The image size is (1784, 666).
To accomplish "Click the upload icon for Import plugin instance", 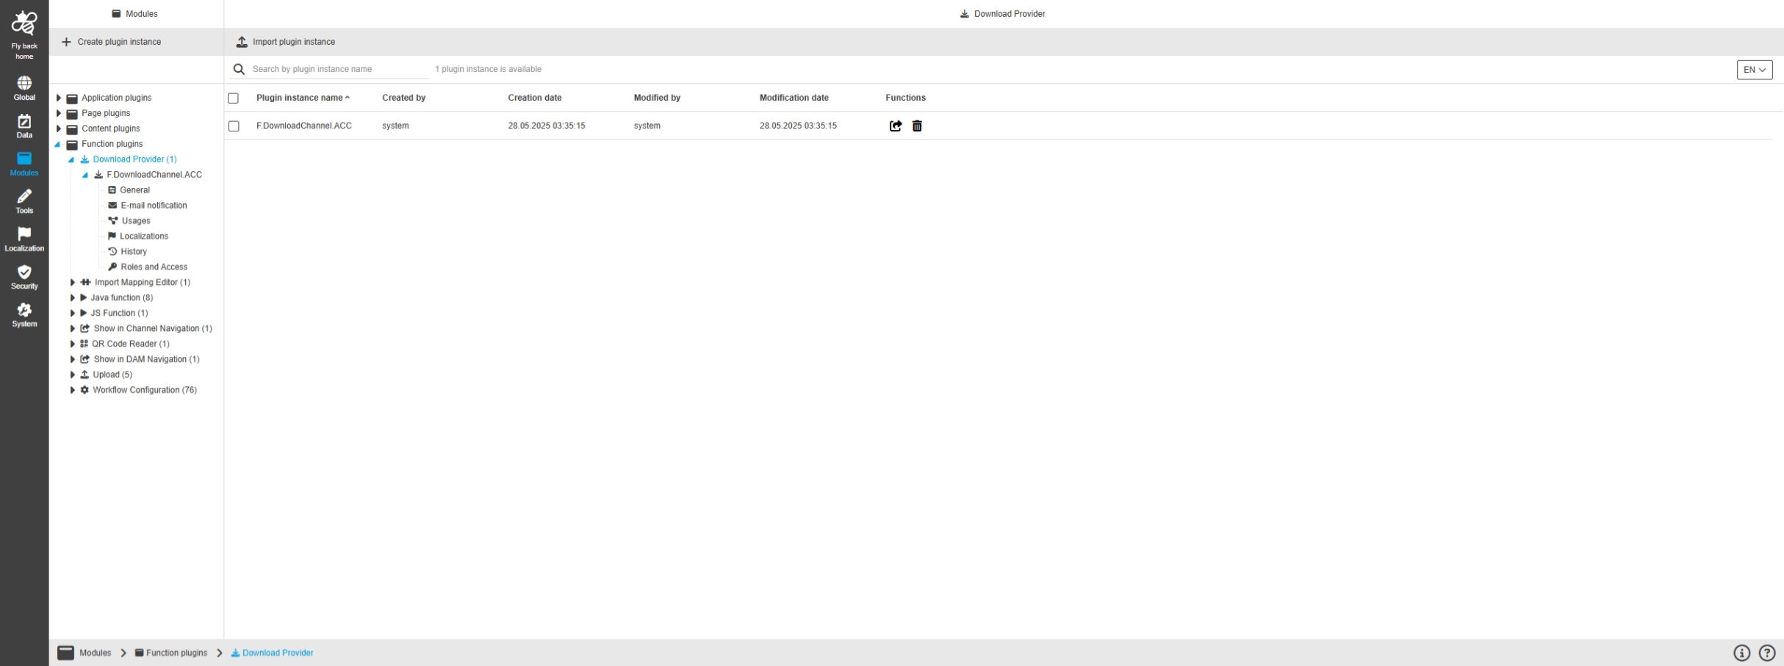I will [x=242, y=42].
